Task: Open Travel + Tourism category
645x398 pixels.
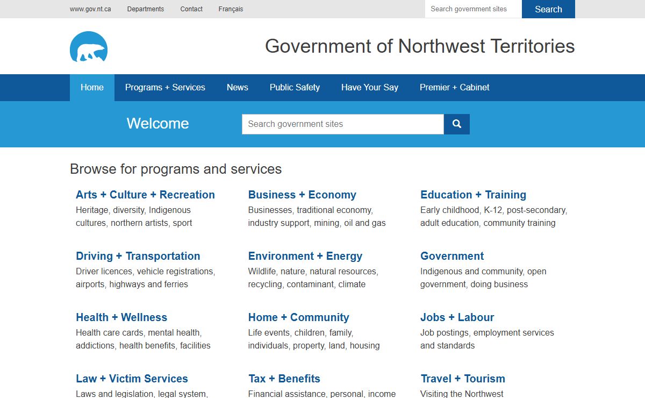Action: pyautogui.click(x=463, y=379)
